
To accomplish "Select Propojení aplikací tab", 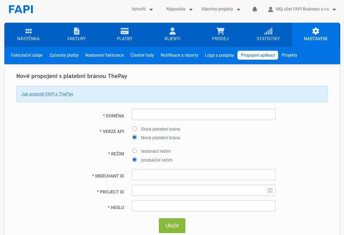I will tap(258, 55).
